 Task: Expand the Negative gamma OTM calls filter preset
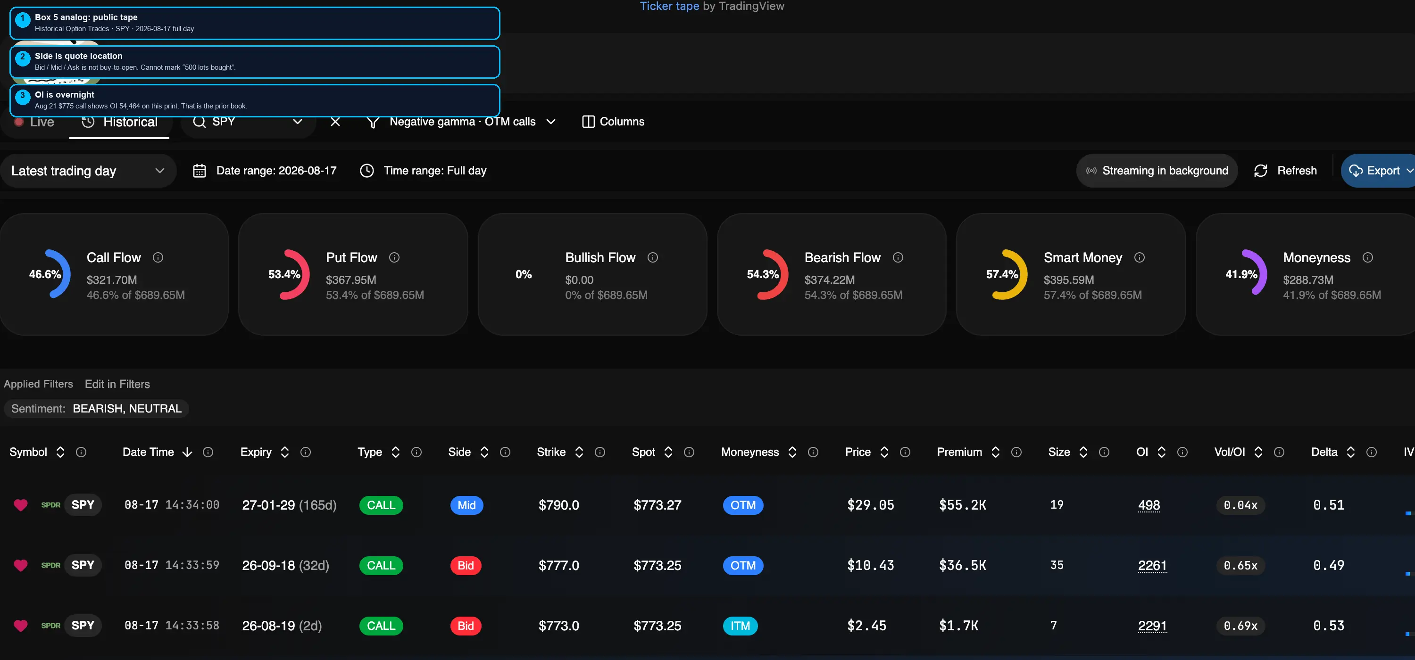pyautogui.click(x=551, y=122)
